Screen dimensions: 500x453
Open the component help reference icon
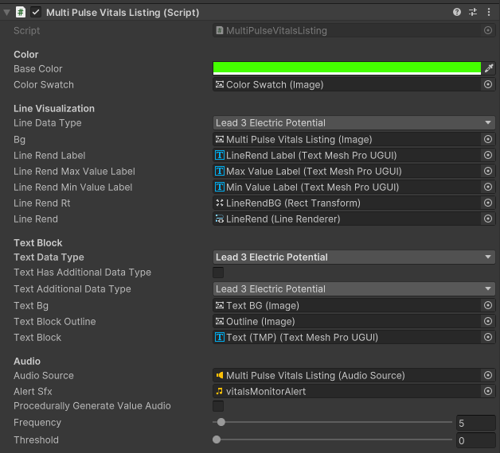[457, 13]
